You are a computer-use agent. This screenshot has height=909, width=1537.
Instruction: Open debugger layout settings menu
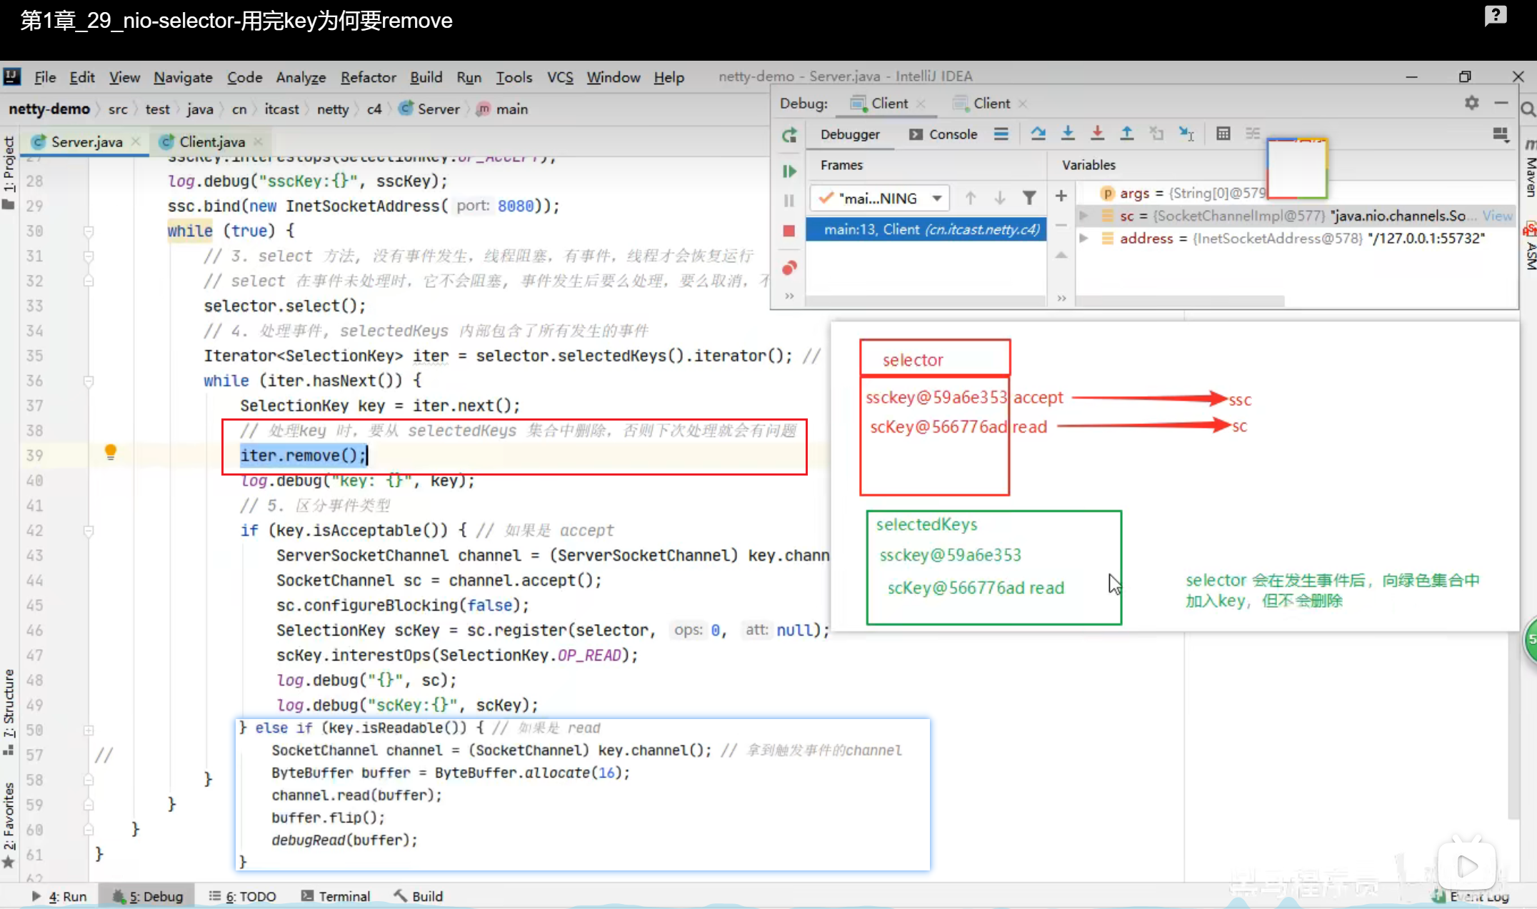1501,134
